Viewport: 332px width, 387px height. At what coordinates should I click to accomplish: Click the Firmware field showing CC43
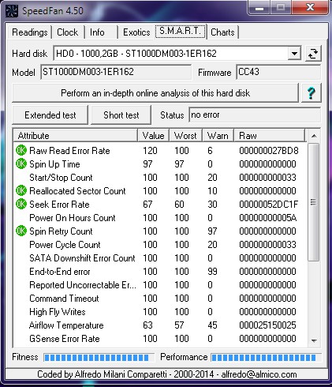(278, 72)
